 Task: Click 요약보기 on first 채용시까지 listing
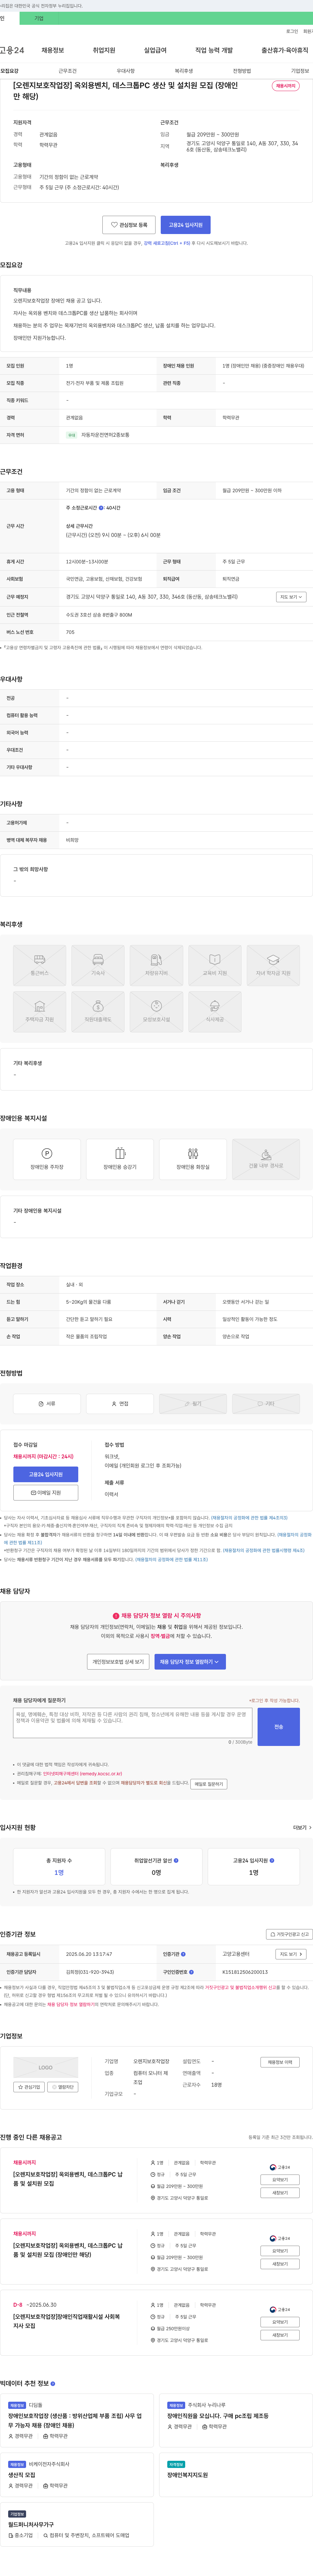tap(280, 2180)
